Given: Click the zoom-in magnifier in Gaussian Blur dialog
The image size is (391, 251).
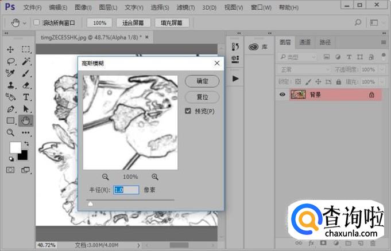Looking at the screenshot, I should pyautogui.click(x=155, y=177).
